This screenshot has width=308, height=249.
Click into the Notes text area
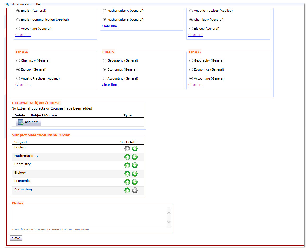[x=89, y=217]
